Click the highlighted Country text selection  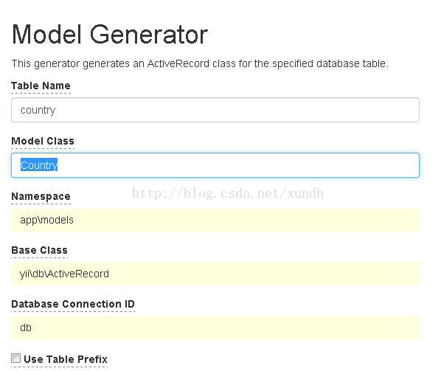39,165
